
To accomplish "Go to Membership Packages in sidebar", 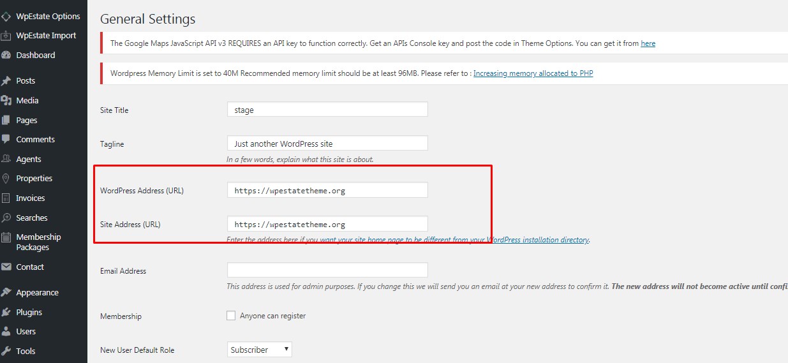I will (x=38, y=242).
